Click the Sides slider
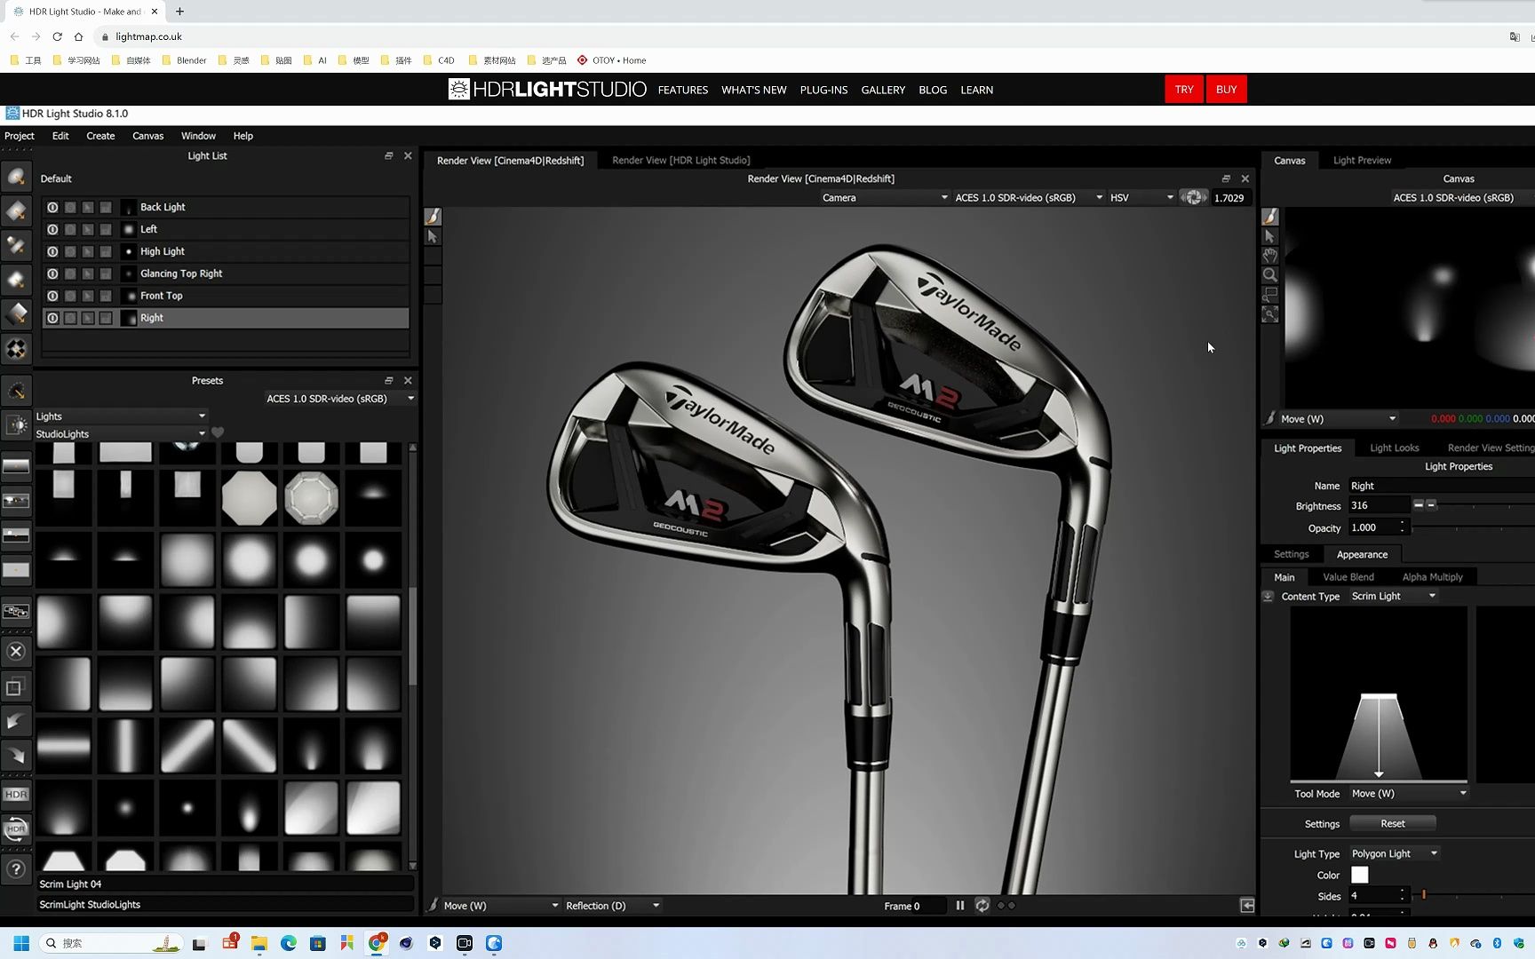This screenshot has height=959, width=1535. 1474,896
